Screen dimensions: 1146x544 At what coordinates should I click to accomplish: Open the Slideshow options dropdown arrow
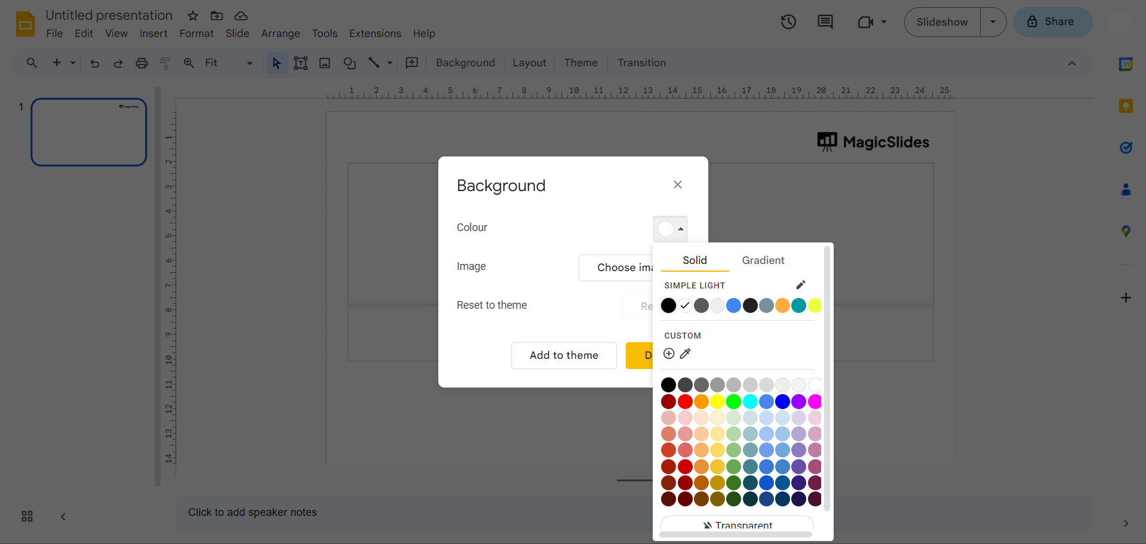[x=993, y=22]
